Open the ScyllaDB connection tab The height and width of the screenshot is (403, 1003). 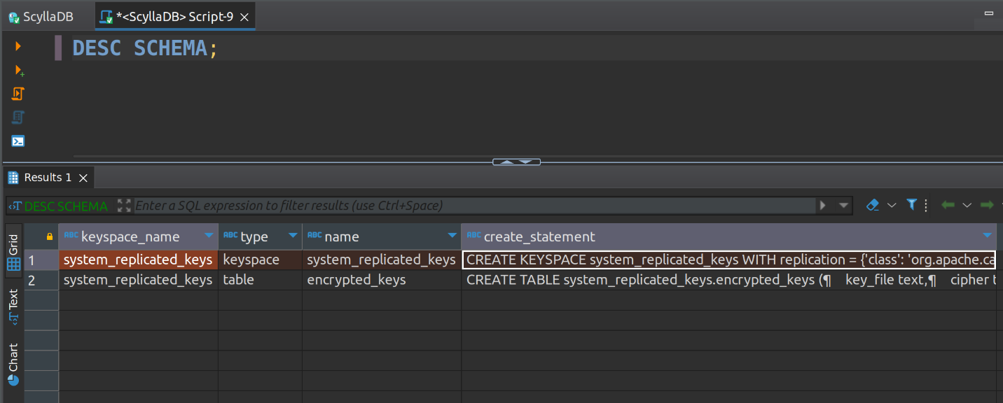[41, 17]
